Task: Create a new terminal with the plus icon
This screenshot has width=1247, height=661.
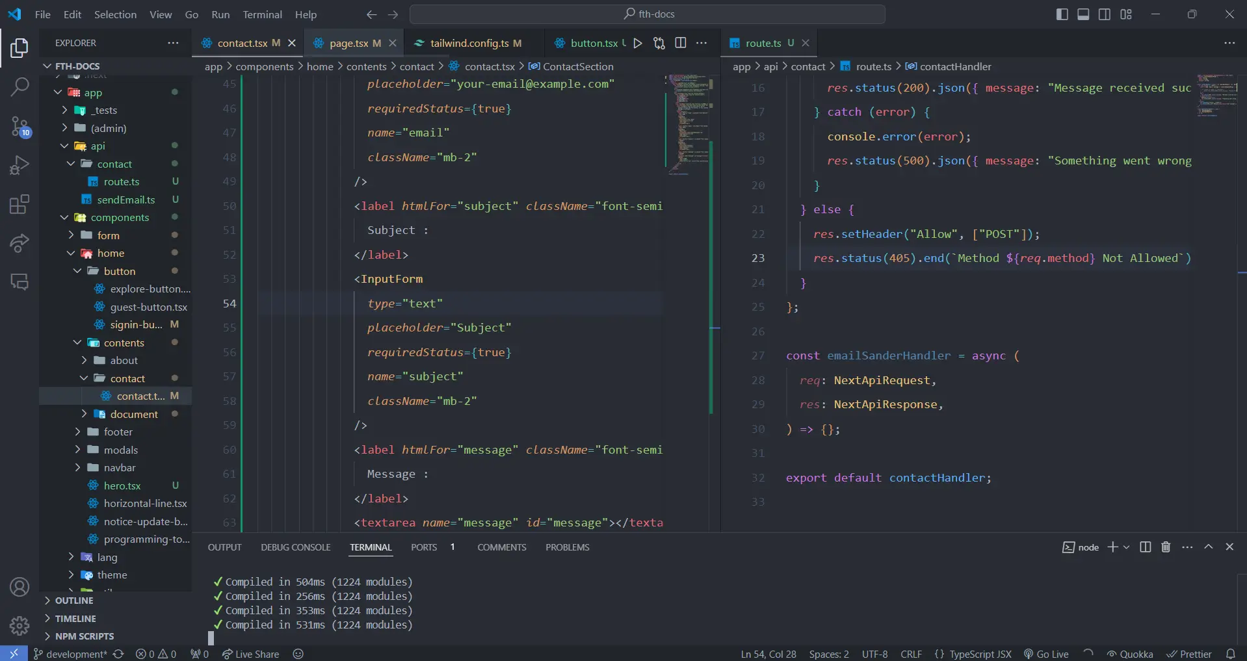Action: tap(1112, 547)
